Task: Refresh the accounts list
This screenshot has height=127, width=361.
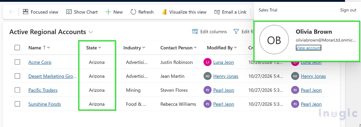Action: (x=142, y=12)
